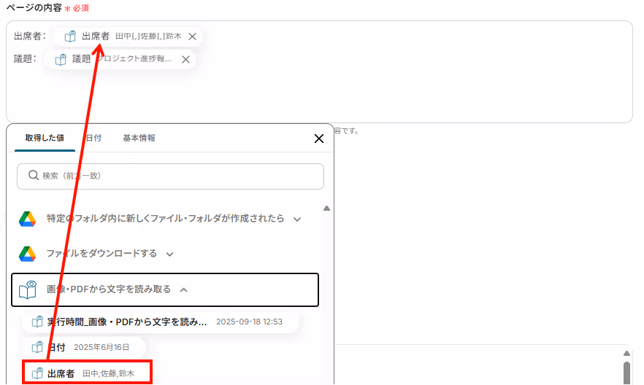The image size is (644, 385).
Task: Collapse 画像・PDFから文字を読み取る section
Action: 183,290
